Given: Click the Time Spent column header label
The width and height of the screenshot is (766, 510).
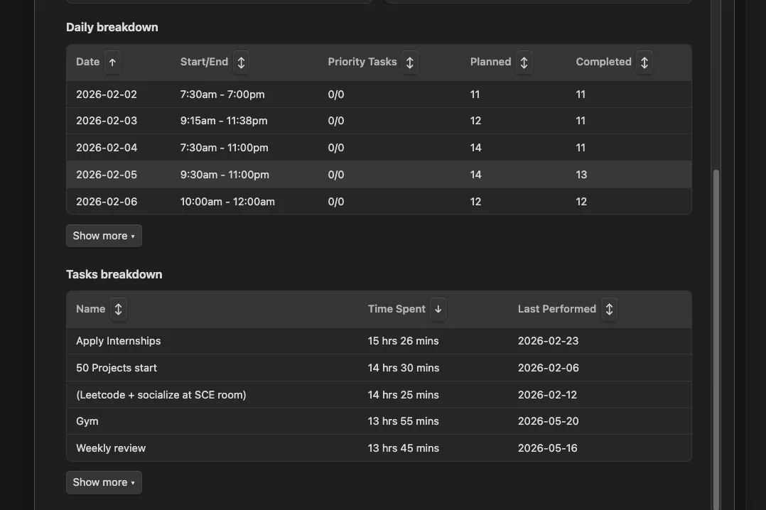Looking at the screenshot, I should pyautogui.click(x=397, y=309).
